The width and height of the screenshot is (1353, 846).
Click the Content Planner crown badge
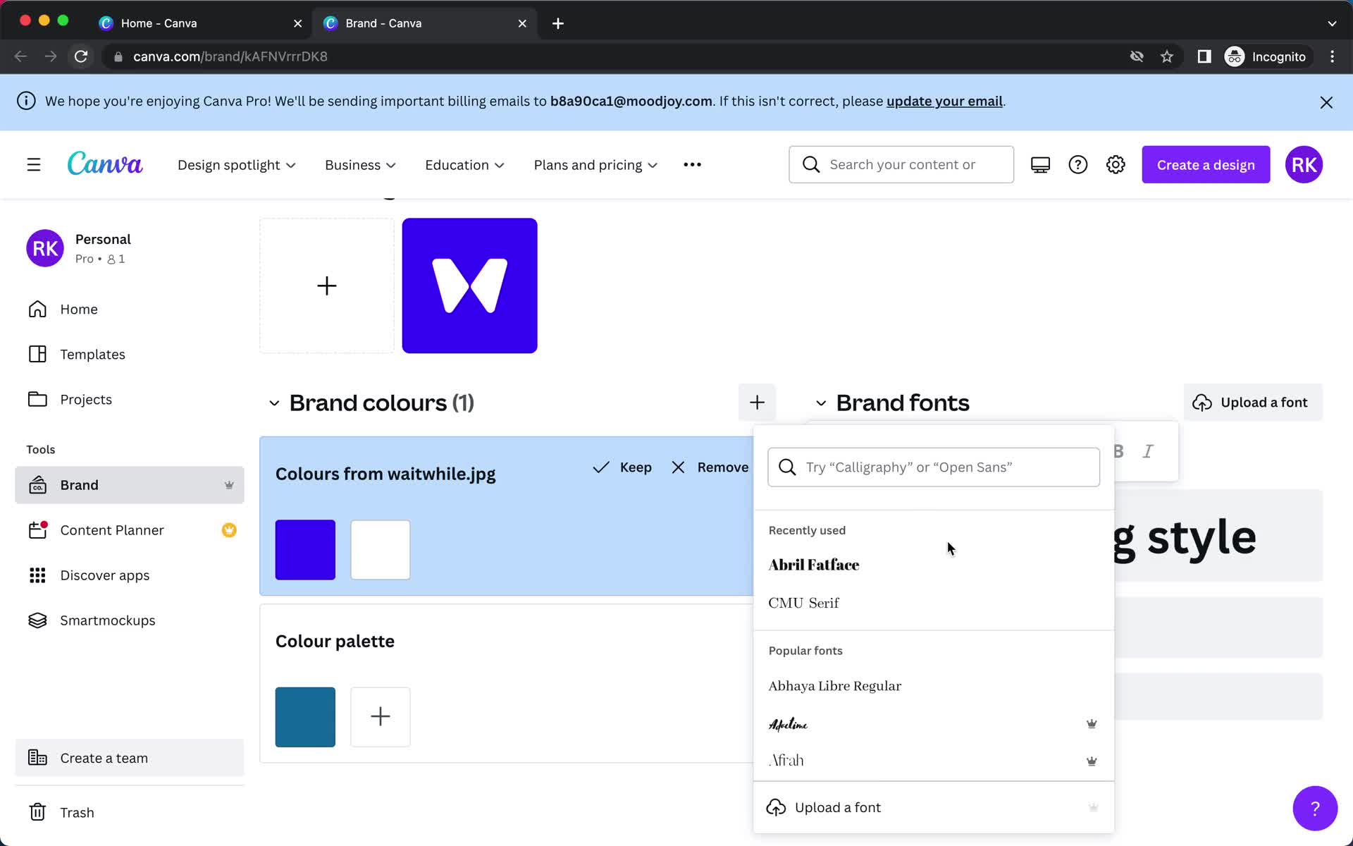(229, 530)
